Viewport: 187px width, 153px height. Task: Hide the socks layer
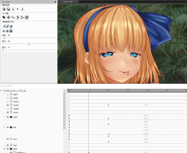tap(8, 112)
